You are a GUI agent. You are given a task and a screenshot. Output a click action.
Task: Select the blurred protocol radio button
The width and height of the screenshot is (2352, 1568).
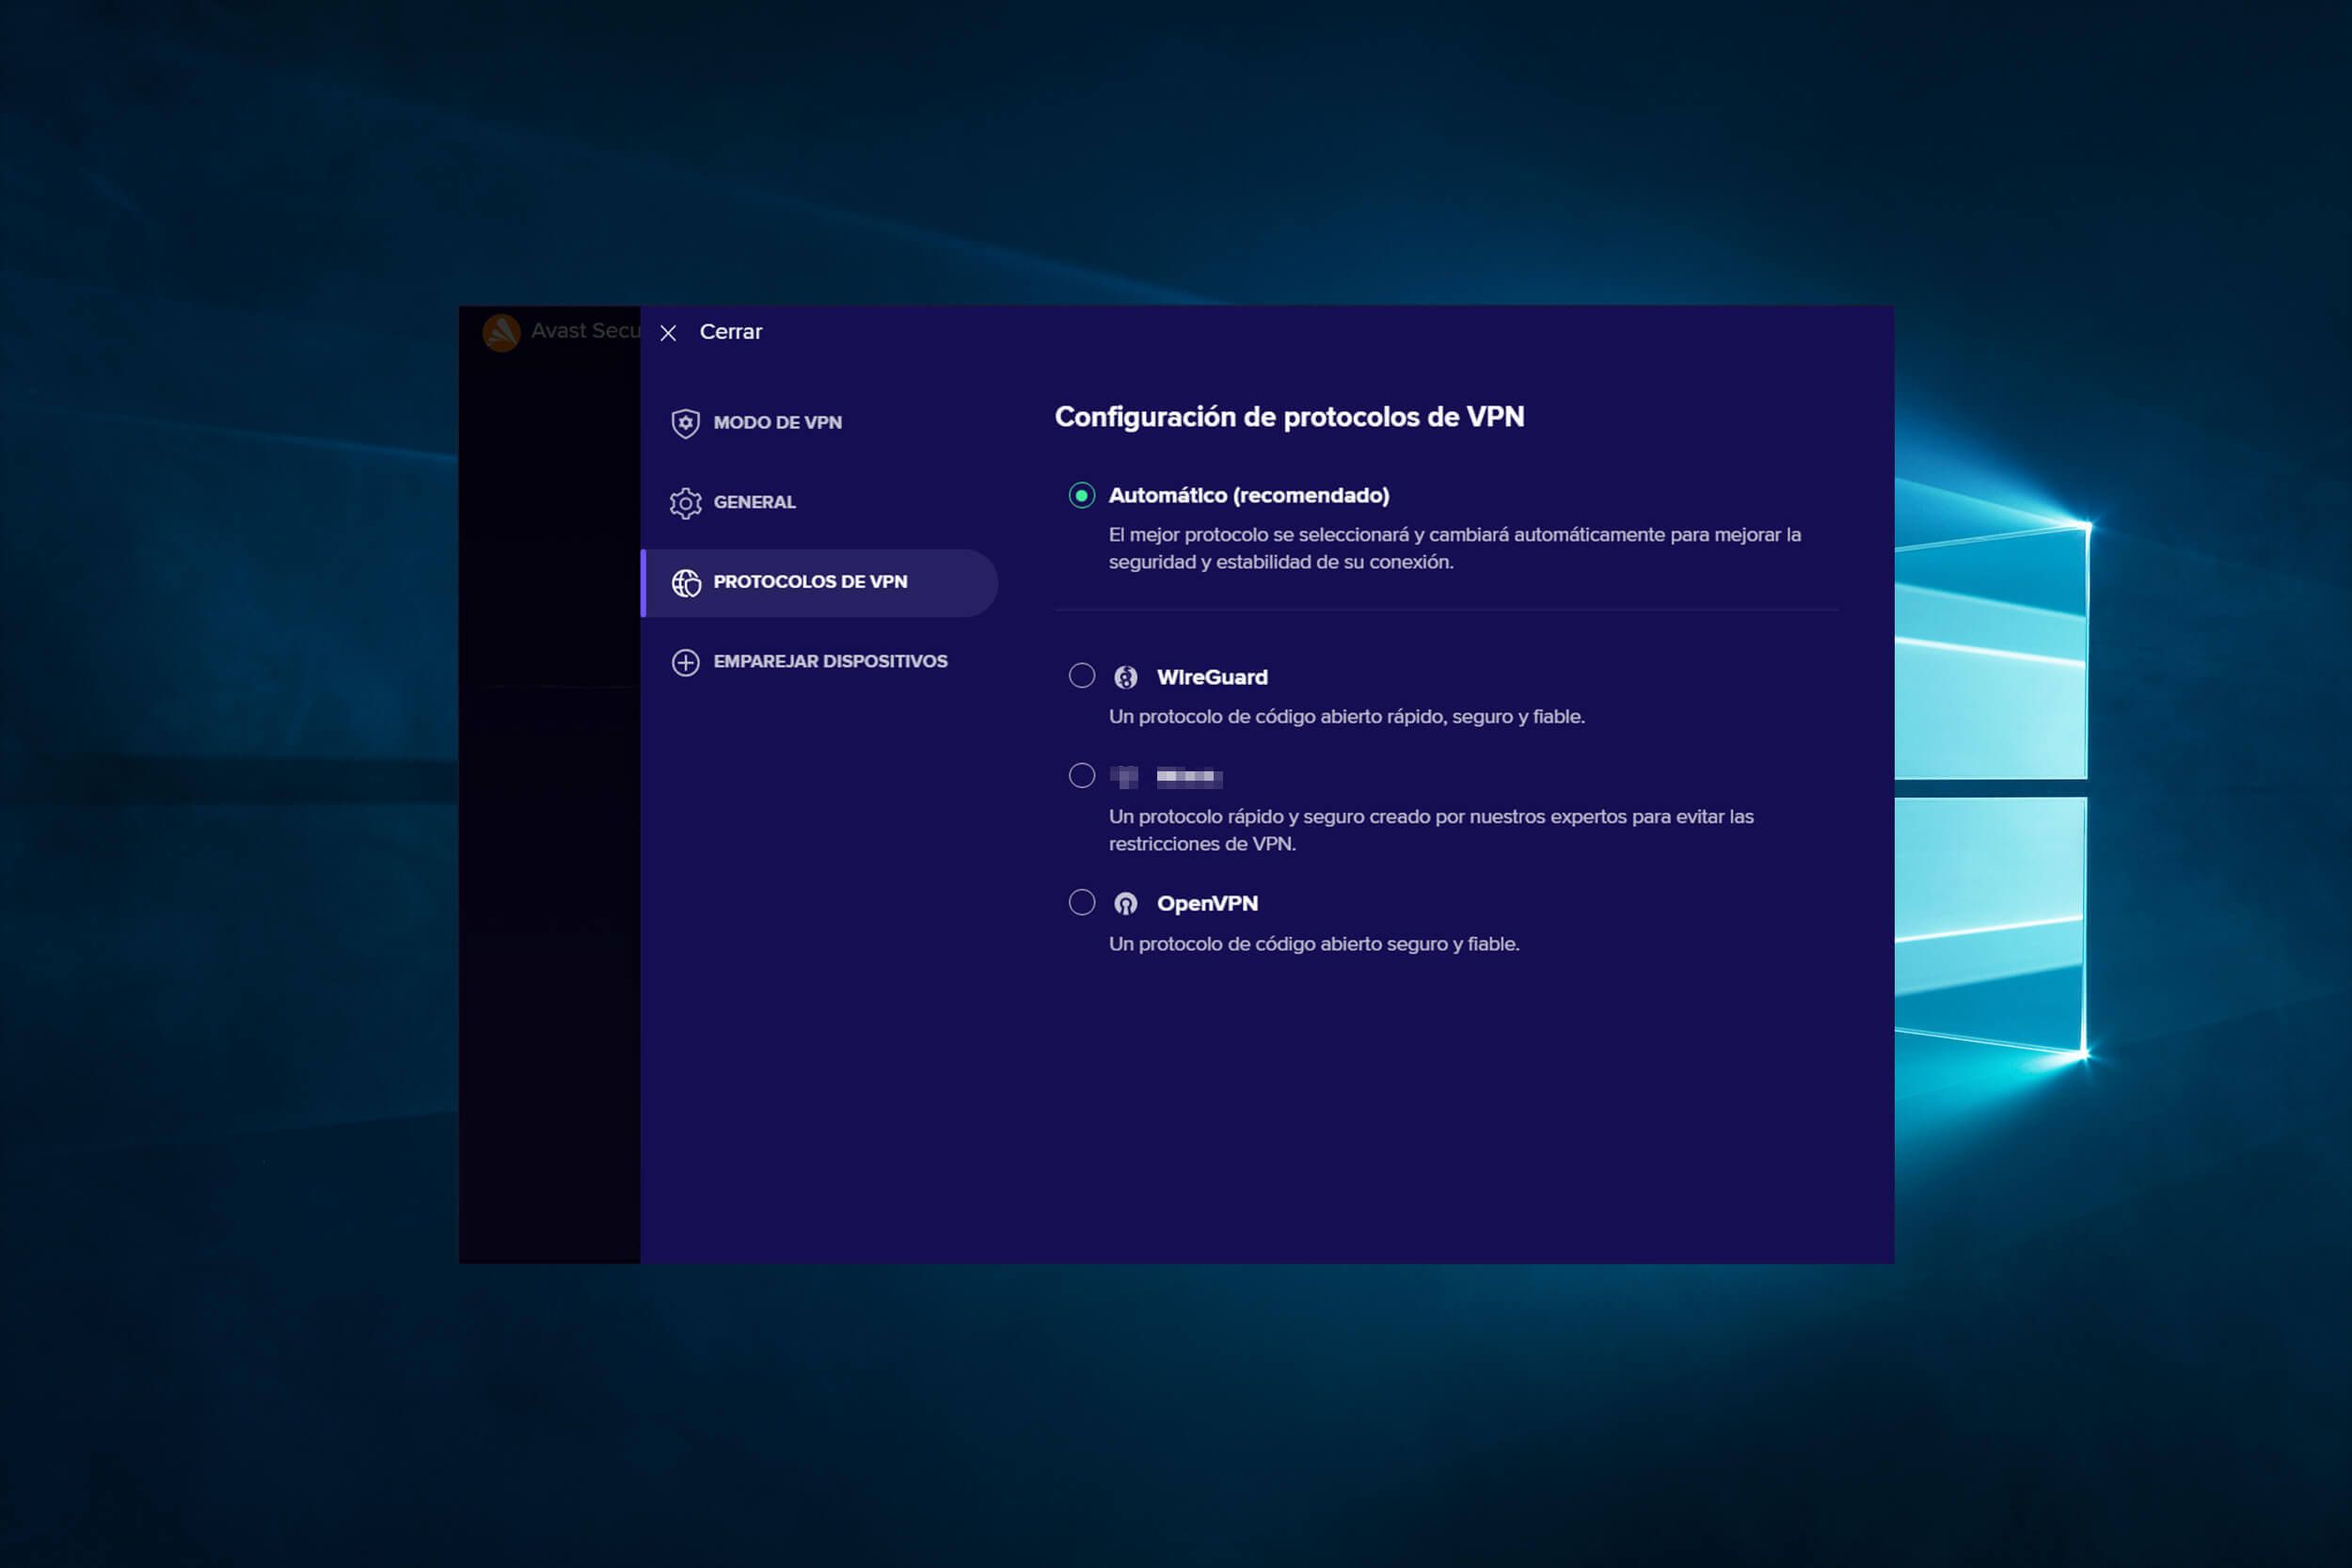click(x=1081, y=775)
